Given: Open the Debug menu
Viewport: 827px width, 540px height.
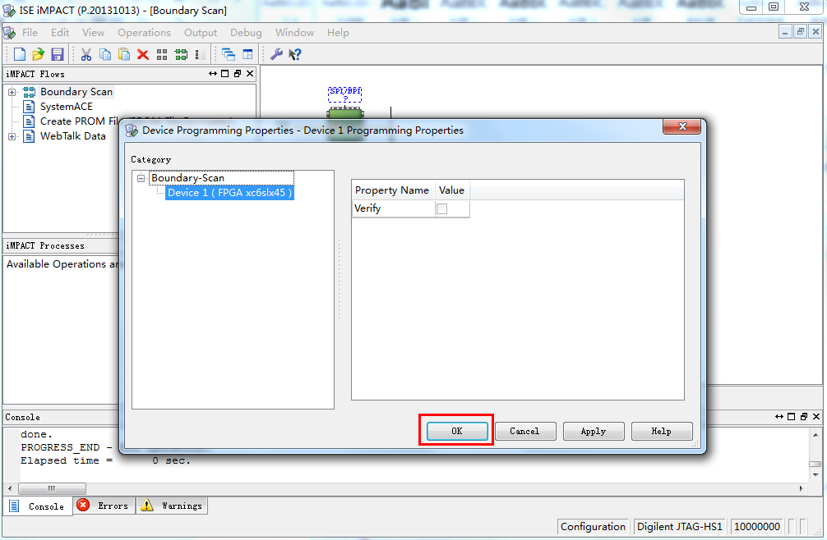Looking at the screenshot, I should [x=246, y=33].
